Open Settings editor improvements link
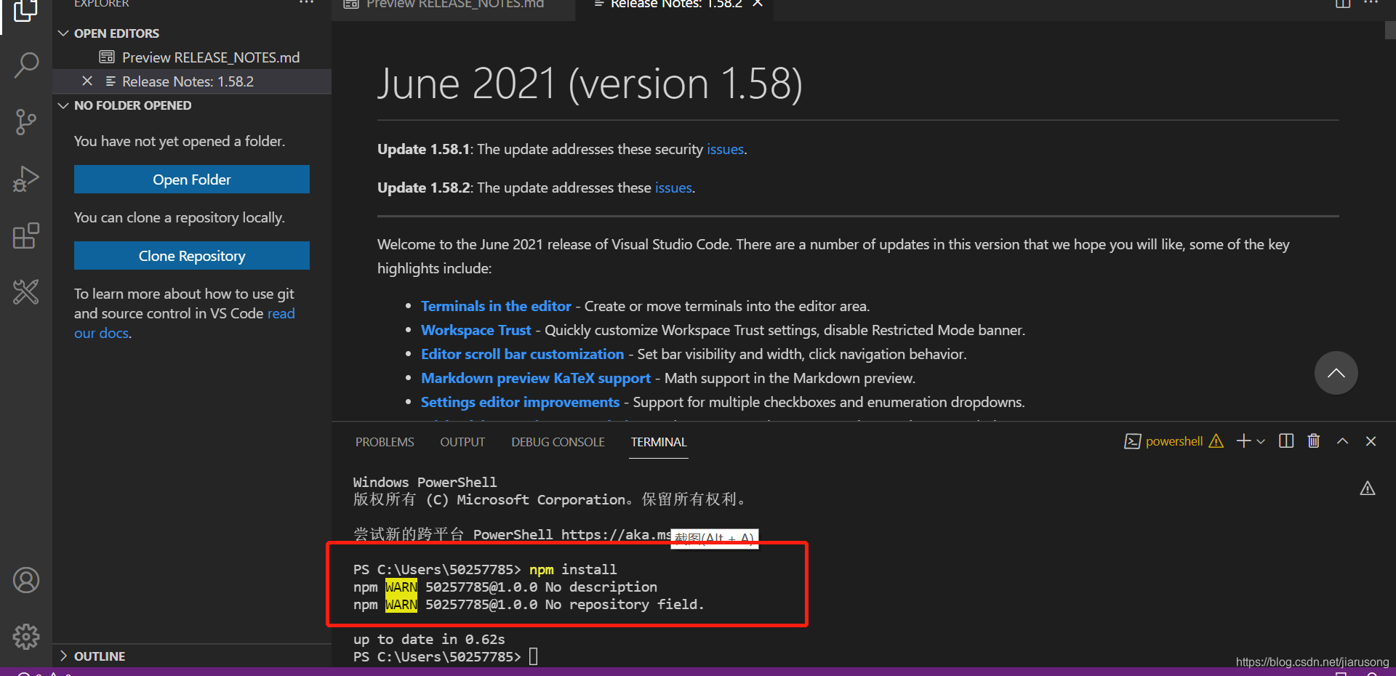Screen dimensions: 1396x676 pos(520,402)
